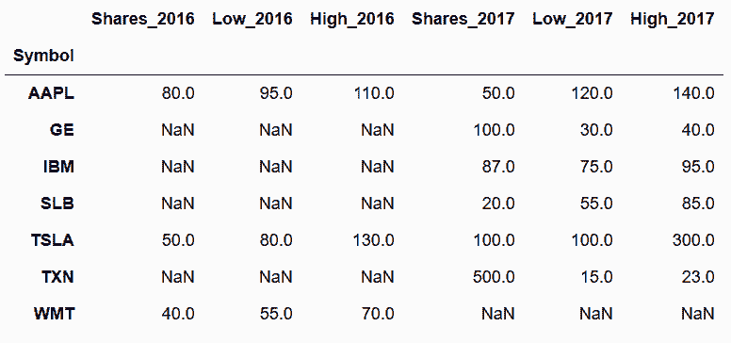Select the High_2017 column header

pyautogui.click(x=673, y=19)
